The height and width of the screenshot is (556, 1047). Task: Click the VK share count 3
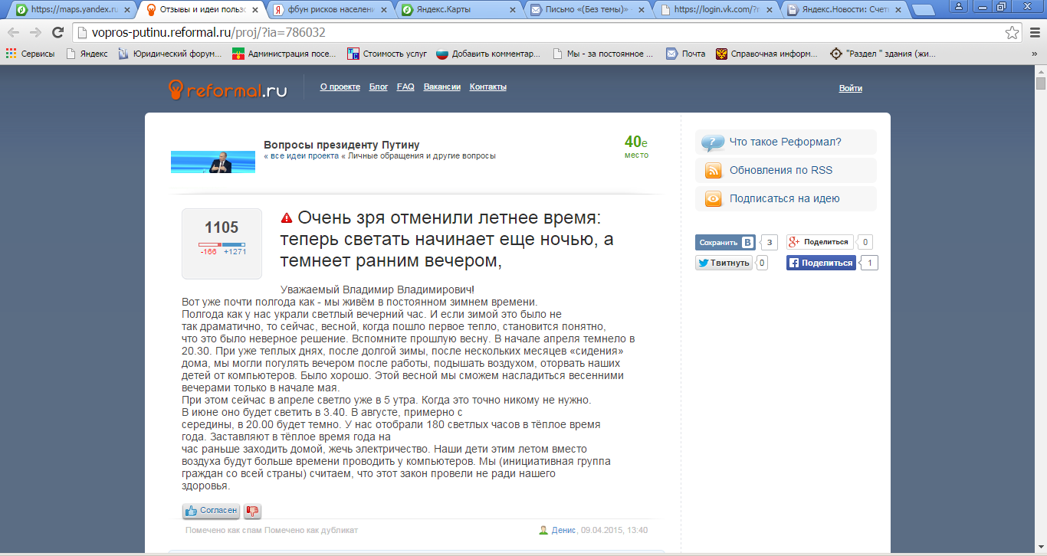click(769, 243)
